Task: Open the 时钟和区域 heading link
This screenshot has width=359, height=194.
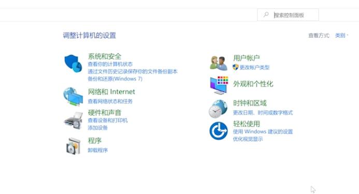Action: click(x=250, y=103)
